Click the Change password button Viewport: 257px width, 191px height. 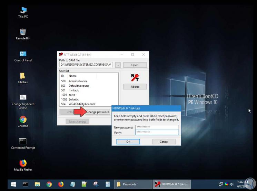point(98,112)
